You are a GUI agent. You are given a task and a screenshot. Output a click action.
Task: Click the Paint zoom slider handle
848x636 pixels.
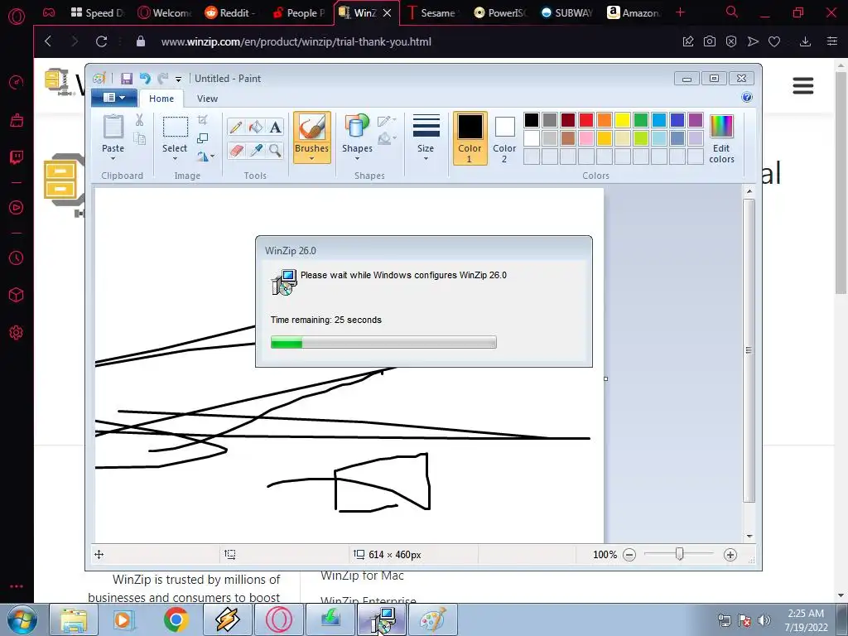679,554
